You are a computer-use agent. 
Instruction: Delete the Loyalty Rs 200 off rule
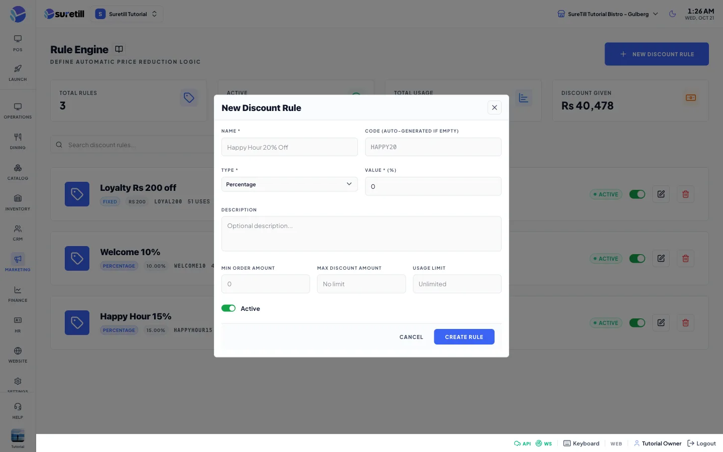(x=685, y=194)
